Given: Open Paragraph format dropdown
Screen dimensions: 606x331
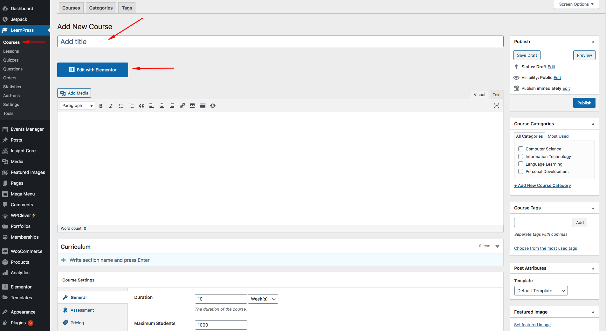Looking at the screenshot, I should point(77,106).
